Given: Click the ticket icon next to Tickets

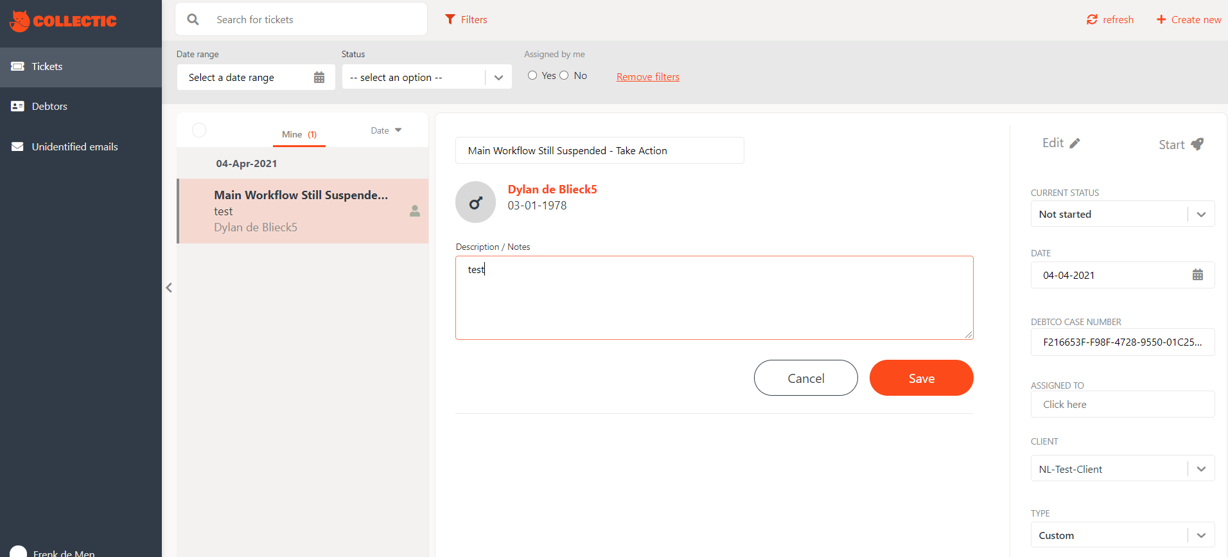Looking at the screenshot, I should [x=18, y=67].
